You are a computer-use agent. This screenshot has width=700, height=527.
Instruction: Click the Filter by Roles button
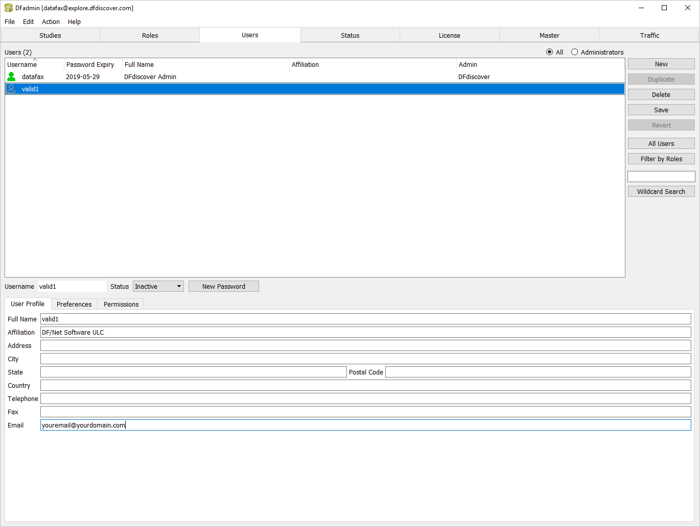[x=661, y=159]
